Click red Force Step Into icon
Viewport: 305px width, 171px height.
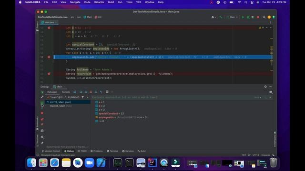click(91, 92)
